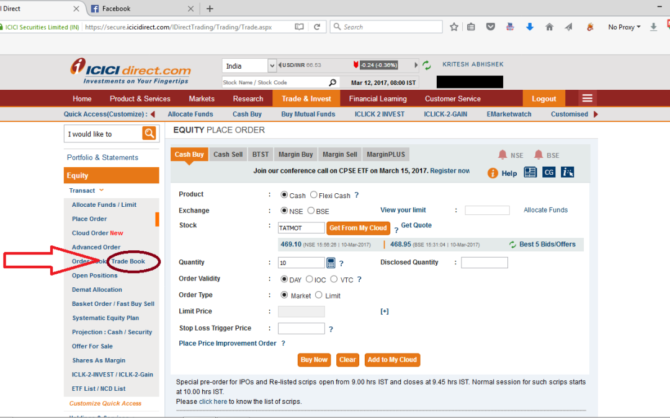Viewport: 670px width, 418px height.
Task: Reload the page in the browser
Action: [x=317, y=27]
